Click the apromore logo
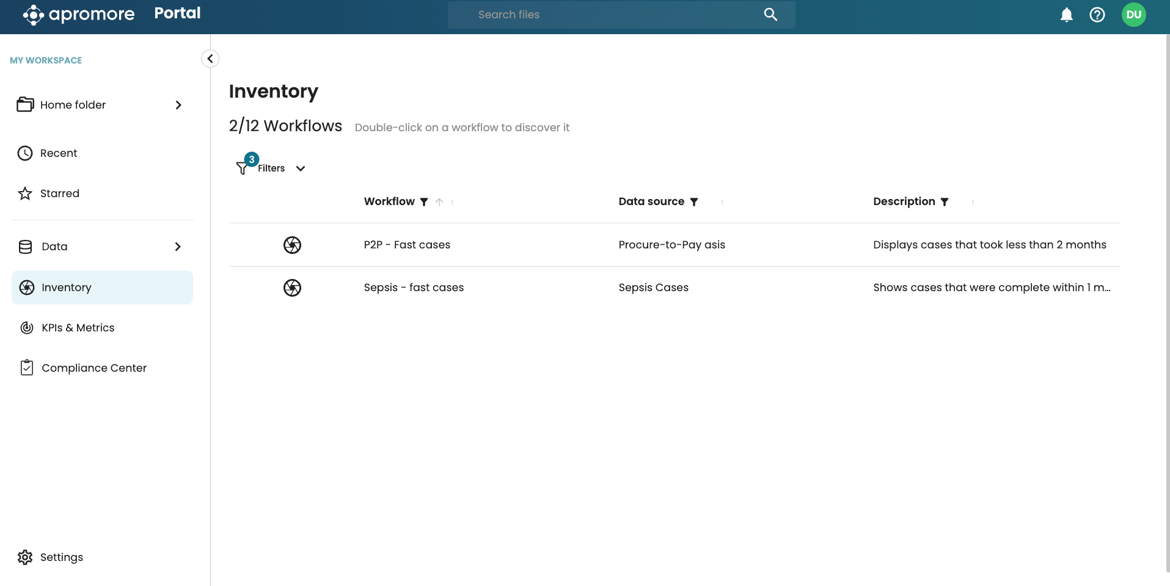This screenshot has height=586, width=1170. click(79, 14)
